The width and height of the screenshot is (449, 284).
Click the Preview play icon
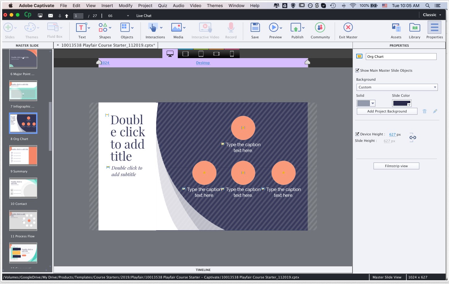coord(273,28)
